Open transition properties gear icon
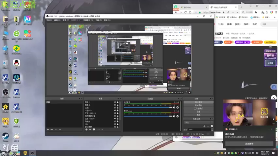 click(x=212, y=126)
